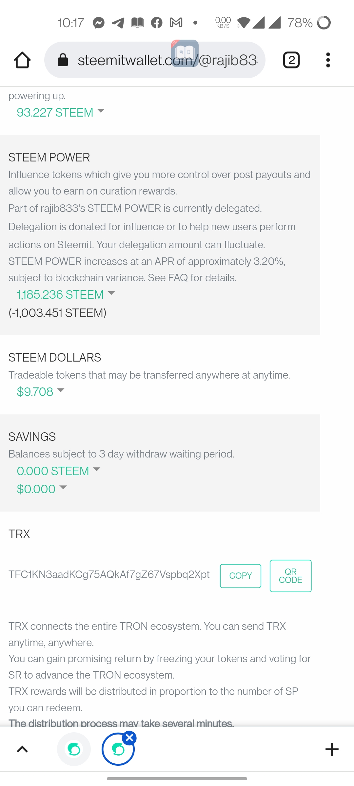Show the TRX QR CODE
This screenshot has height=786, width=354.
[x=290, y=576]
